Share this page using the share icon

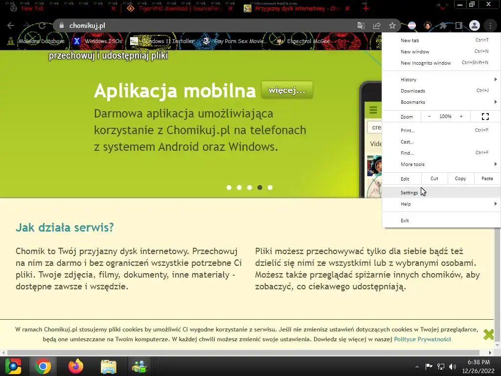[377, 25]
